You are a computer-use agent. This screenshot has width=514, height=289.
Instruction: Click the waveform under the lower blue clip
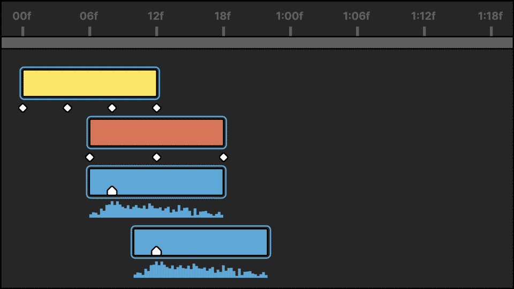[x=201, y=272]
